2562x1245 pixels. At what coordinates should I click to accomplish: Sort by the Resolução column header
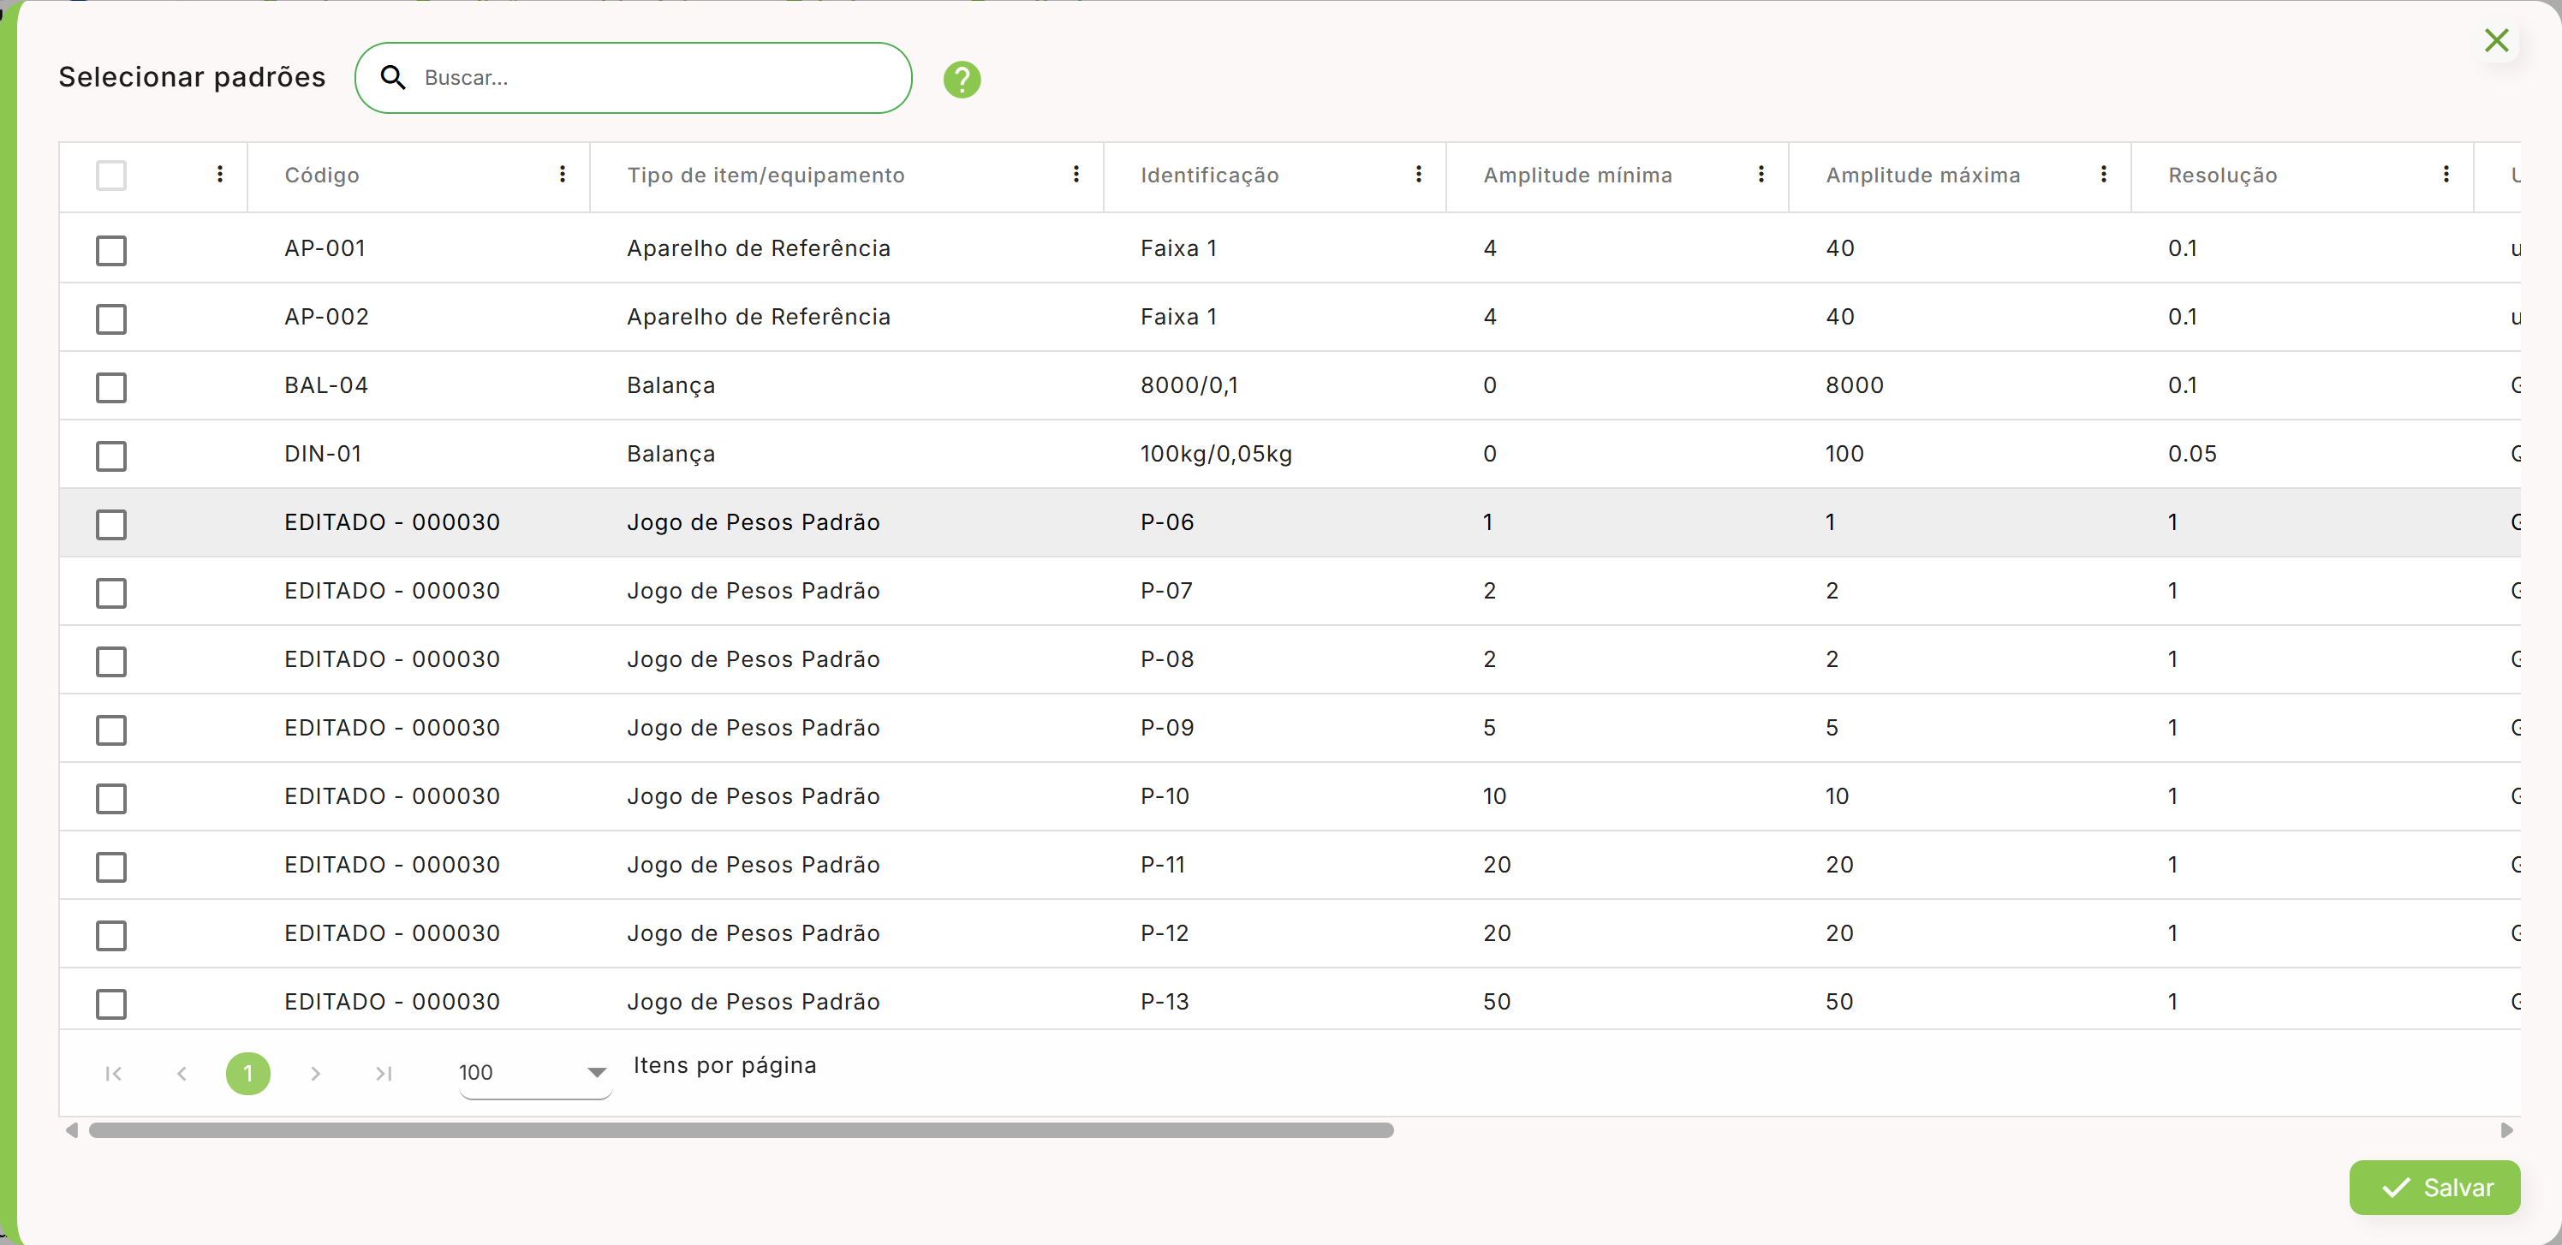pyautogui.click(x=2222, y=175)
